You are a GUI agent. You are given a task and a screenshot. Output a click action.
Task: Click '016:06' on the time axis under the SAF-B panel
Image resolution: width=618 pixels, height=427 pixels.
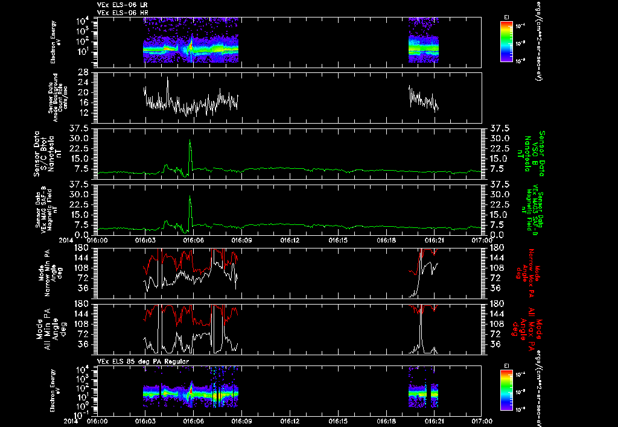click(x=194, y=240)
